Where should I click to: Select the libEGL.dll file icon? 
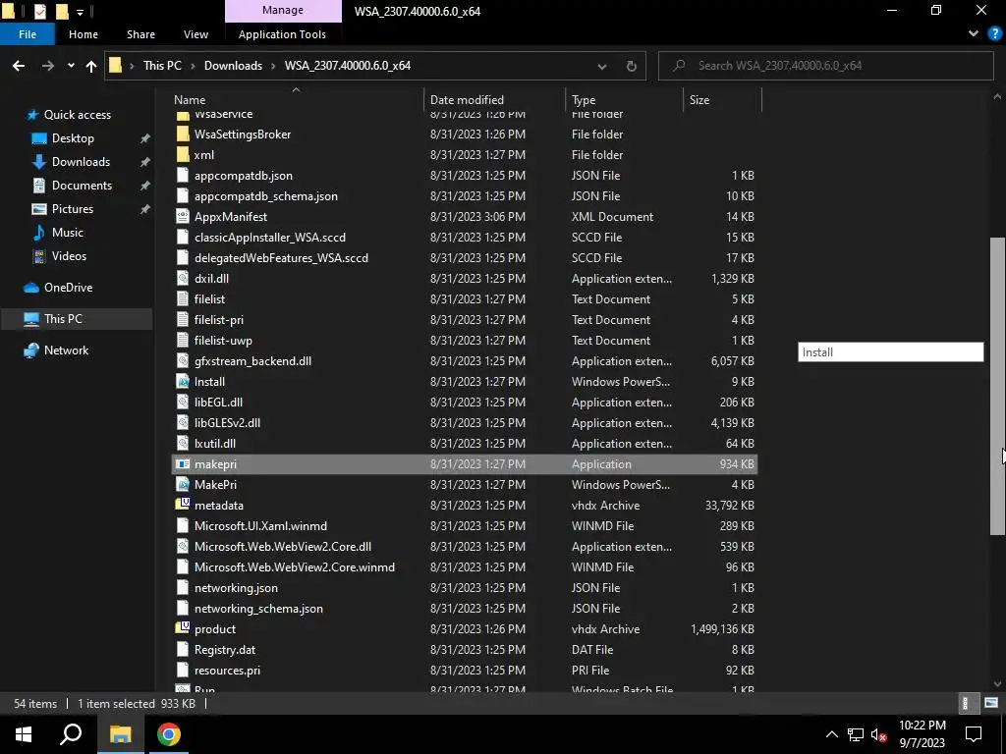pyautogui.click(x=183, y=402)
